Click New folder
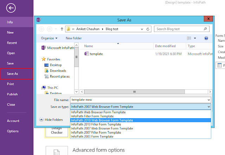The image size is (225, 155). tap(73, 38)
